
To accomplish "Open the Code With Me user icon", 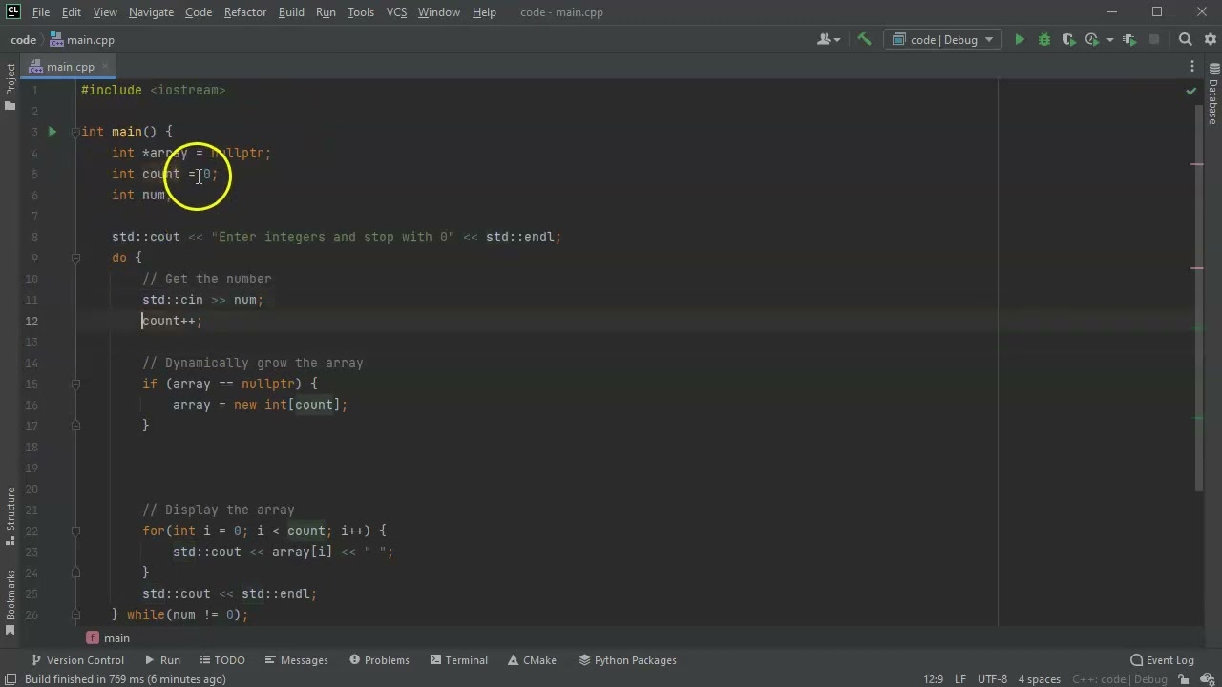I will point(824,40).
